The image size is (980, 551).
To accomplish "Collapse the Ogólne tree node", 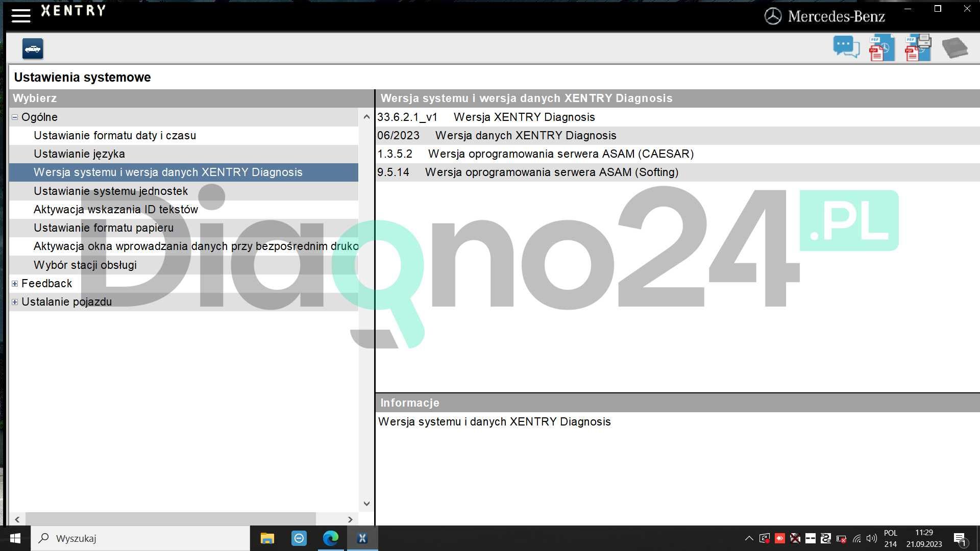I will (15, 117).
